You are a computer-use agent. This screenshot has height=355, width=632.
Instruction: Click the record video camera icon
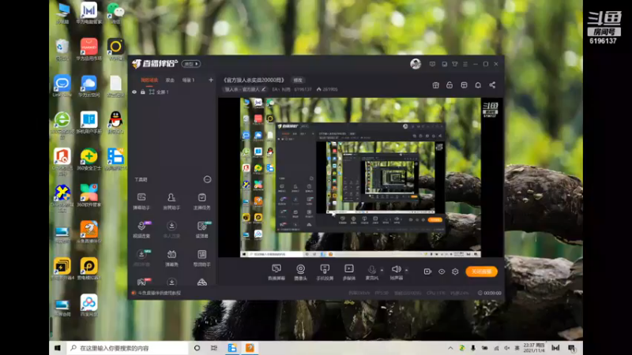(x=427, y=271)
